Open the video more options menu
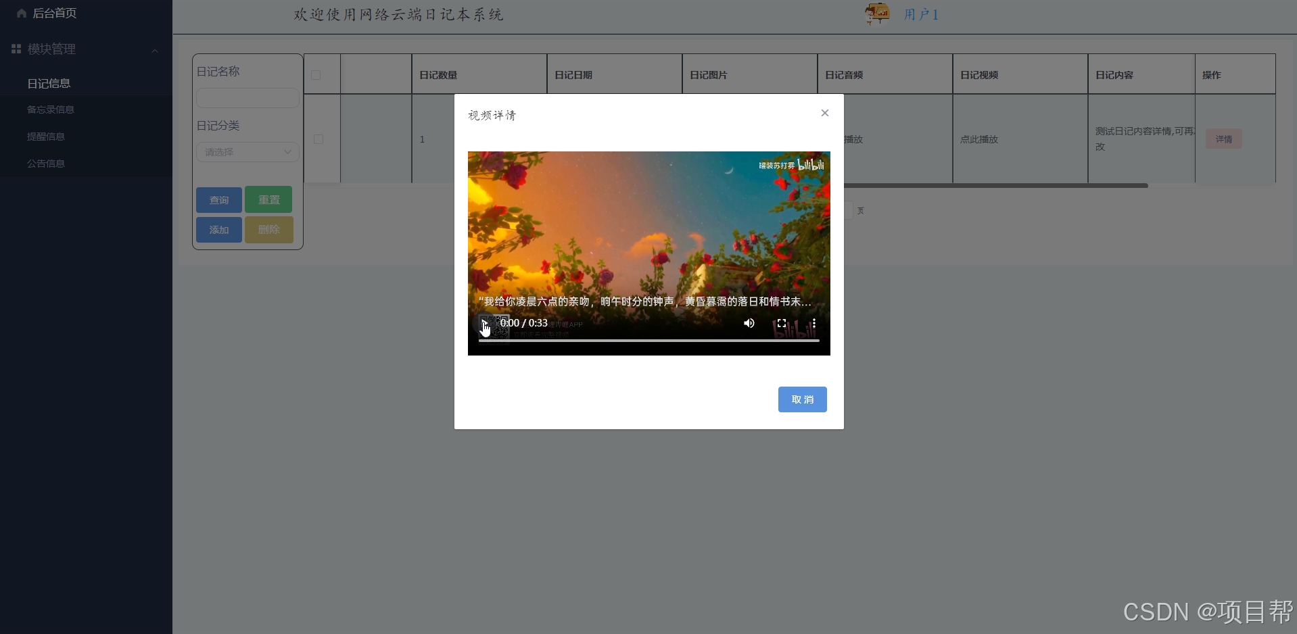Image resolution: width=1297 pixels, height=634 pixels. 814,323
